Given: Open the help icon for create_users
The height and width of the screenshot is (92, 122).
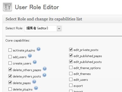Looking at the screenshot, I should tap(35, 62).
